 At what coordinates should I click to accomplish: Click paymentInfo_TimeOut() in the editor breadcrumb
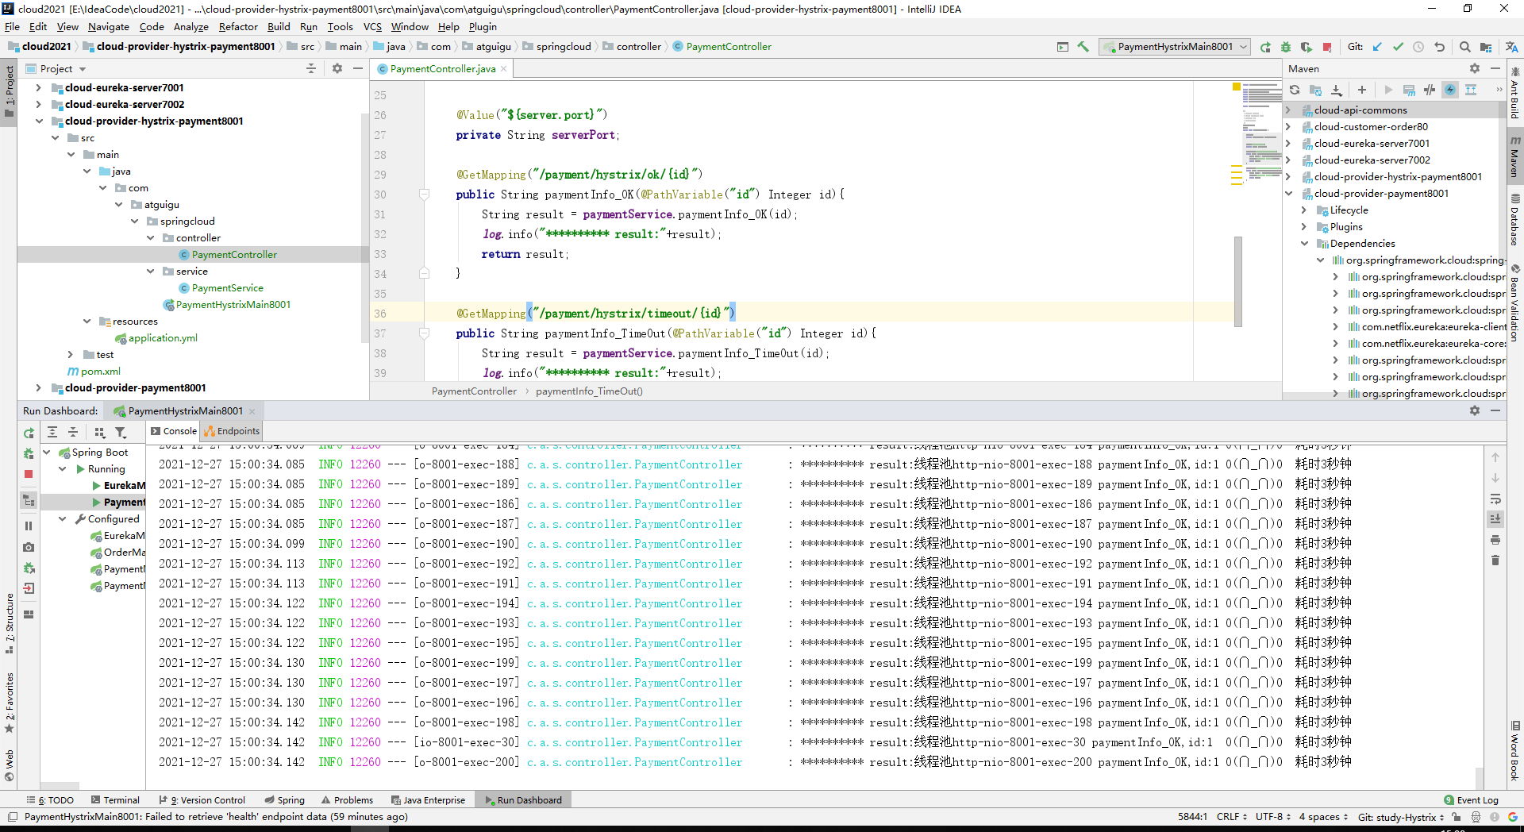point(589,391)
